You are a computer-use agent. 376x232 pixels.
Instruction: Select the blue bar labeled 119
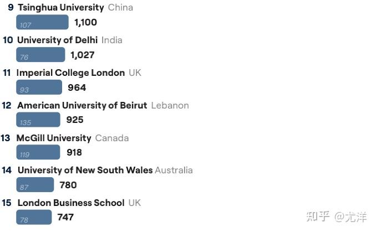pyautogui.click(x=38, y=152)
